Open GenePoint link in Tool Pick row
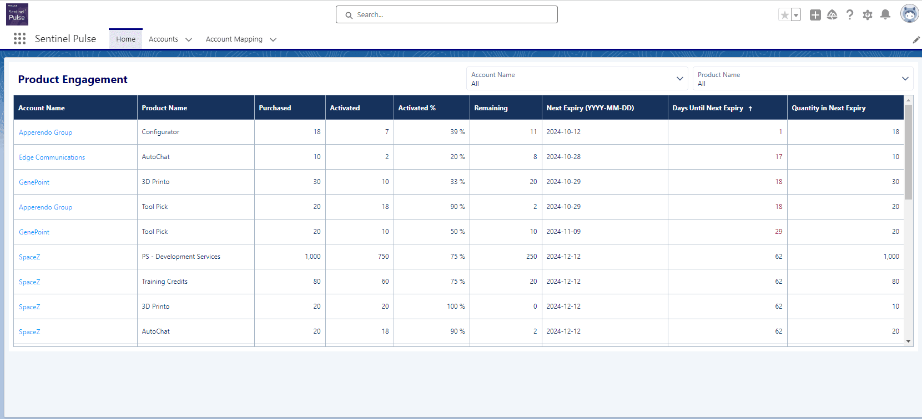The width and height of the screenshot is (922, 419). coord(34,232)
